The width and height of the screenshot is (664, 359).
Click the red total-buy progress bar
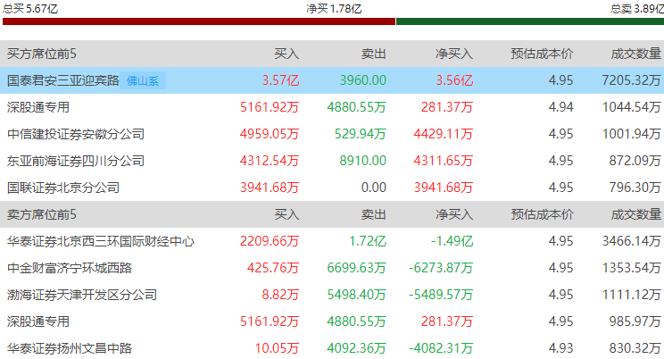point(199,21)
